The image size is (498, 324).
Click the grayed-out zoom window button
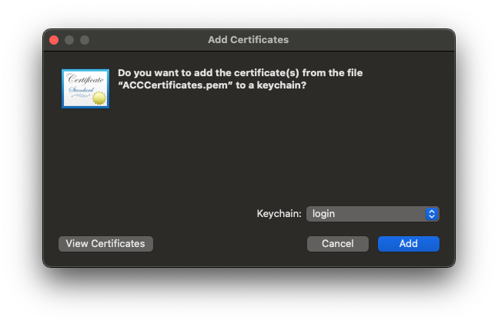(x=85, y=40)
